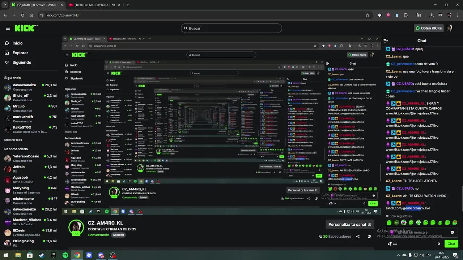Viewport: 463px width, 260px height.
Task: Insert the heart-eyes emote at row end
Action: 455,222
